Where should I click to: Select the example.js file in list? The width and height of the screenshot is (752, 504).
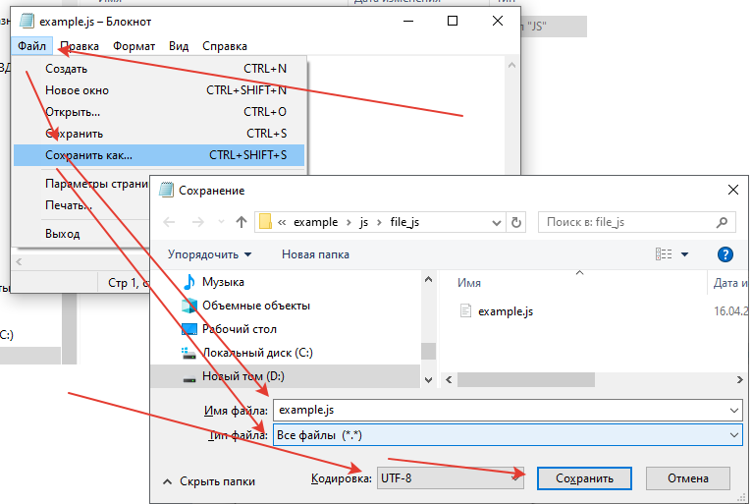505,311
